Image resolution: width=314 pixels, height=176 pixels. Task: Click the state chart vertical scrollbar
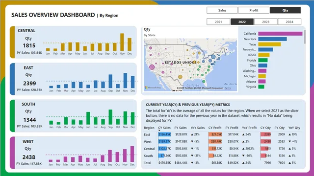pos(305,37)
